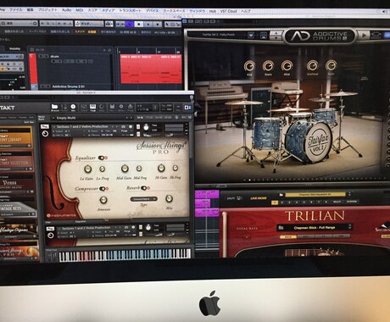The image size is (390, 322).
Task: Open the Trilian patch folder icon
Action: click(x=281, y=228)
